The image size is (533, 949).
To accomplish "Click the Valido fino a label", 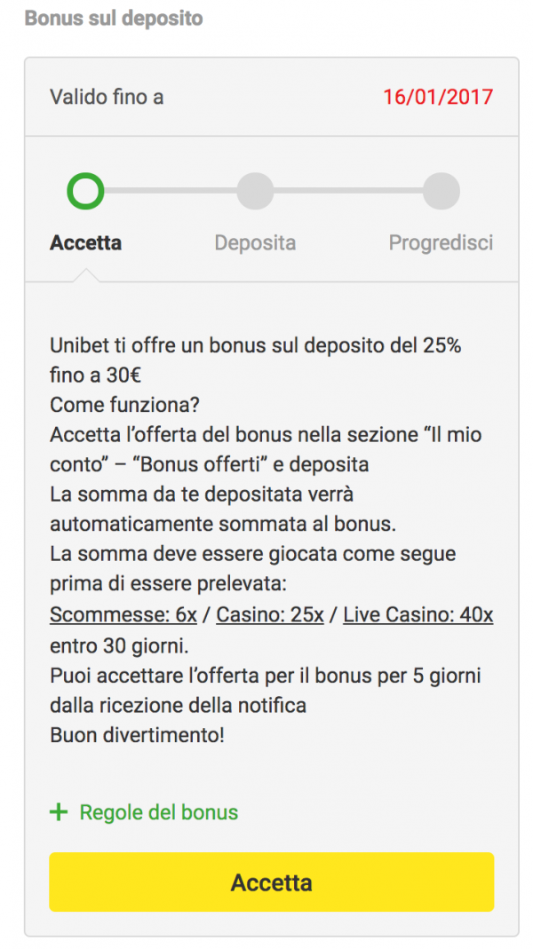I will [x=107, y=97].
